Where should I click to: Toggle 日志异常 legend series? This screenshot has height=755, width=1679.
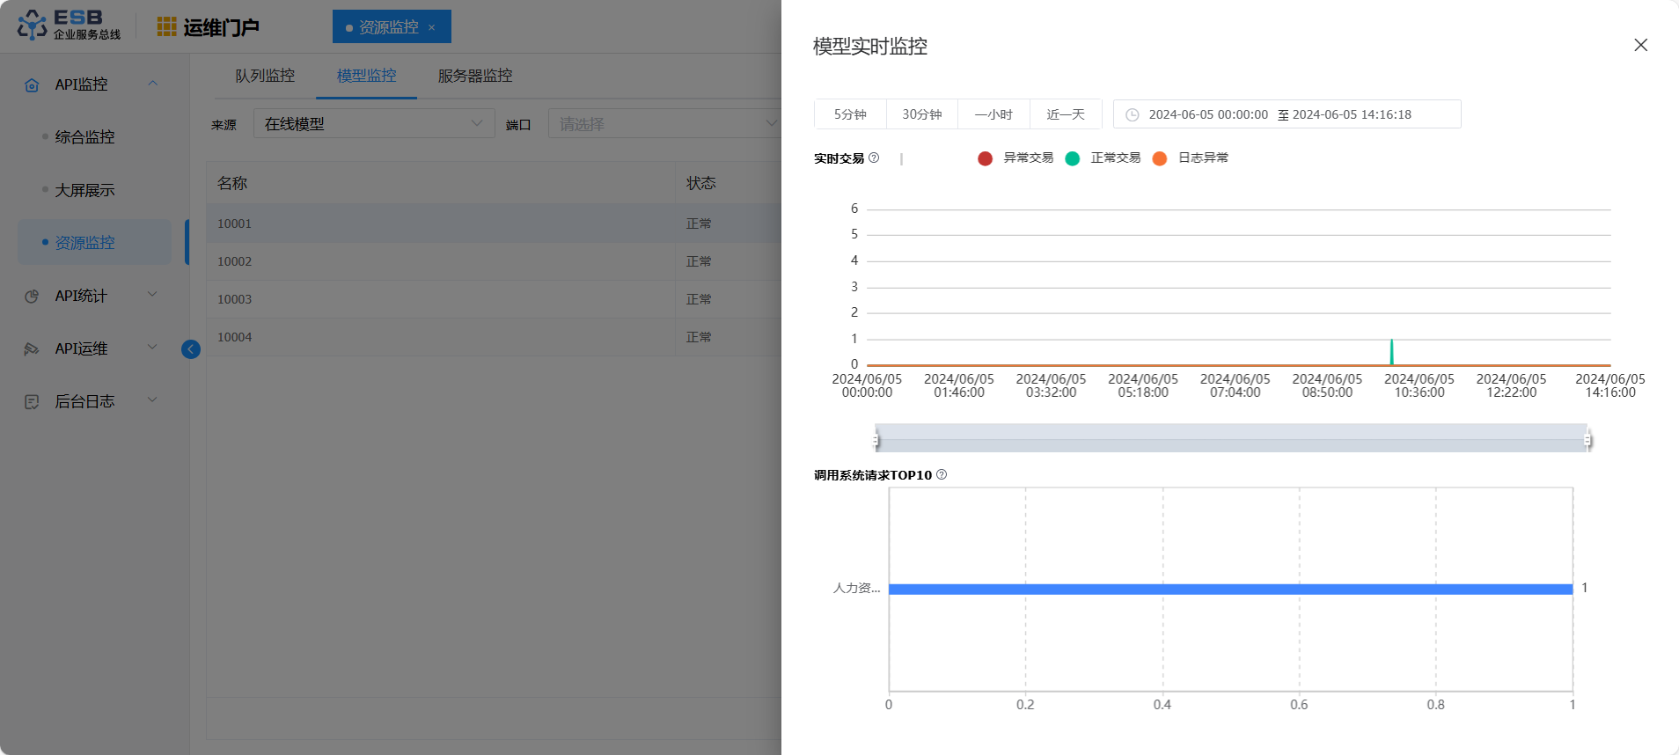click(x=1191, y=158)
